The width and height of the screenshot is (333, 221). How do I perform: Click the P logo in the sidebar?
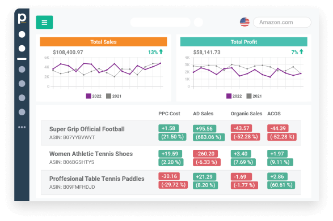(x=22, y=19)
